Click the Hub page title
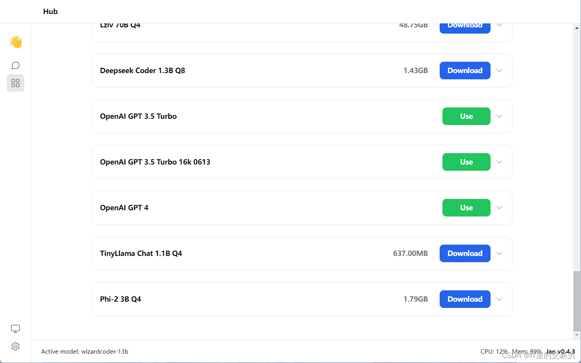 (51, 11)
